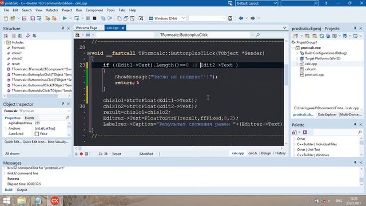Click the Object Inspector search icon
The image size is (366, 206).
[67, 117]
